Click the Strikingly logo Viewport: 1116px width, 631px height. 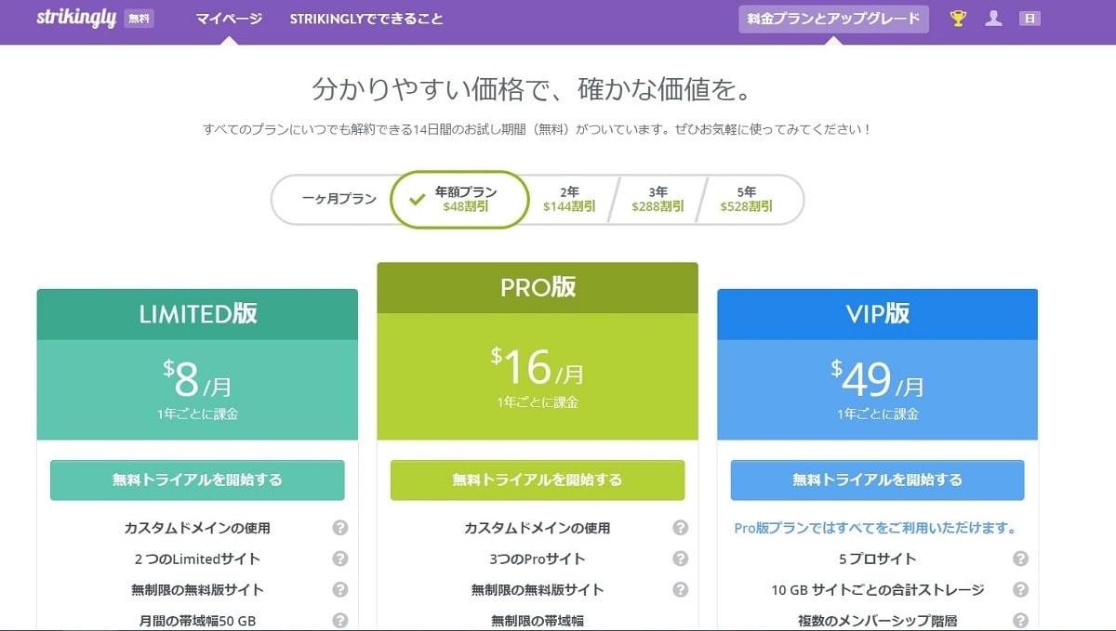click(x=76, y=18)
